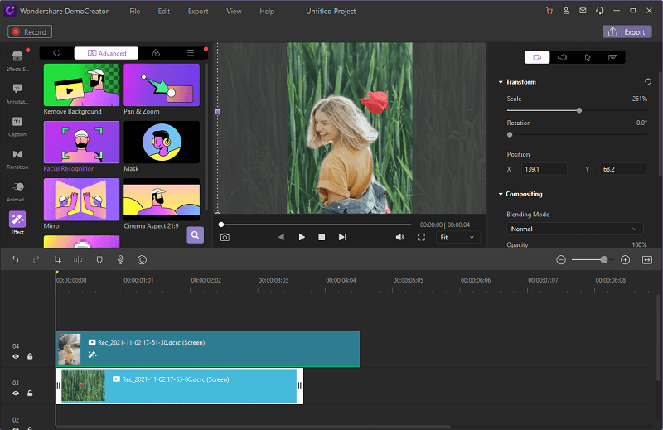663x430 pixels.
Task: Open the Transition panel
Action: [17, 158]
